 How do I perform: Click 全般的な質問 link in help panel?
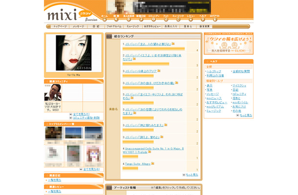pyautogui.click(x=241, y=71)
